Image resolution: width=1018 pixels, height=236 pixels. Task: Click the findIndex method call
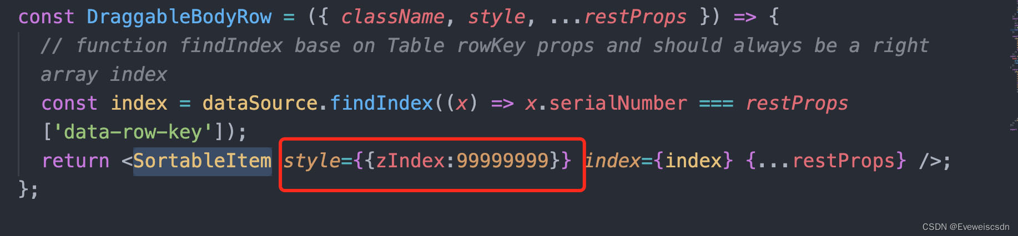point(381,104)
